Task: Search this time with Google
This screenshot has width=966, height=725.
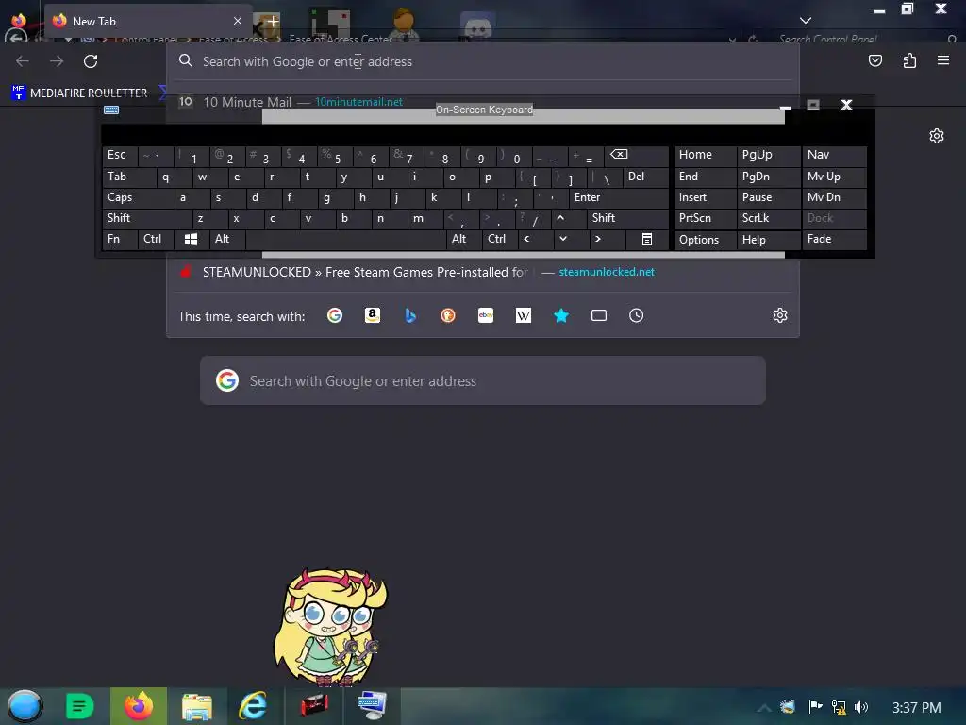Action: (x=335, y=315)
